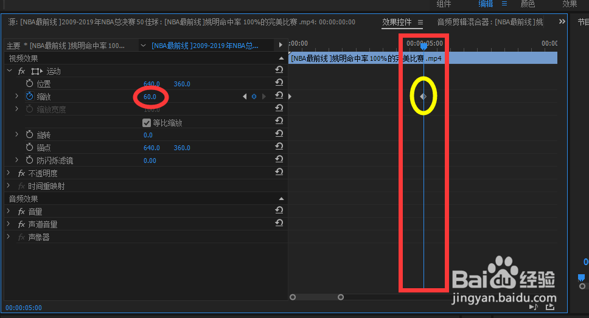Expand the 声像器 effect
Screen dimensions: 589x318
tap(9, 237)
